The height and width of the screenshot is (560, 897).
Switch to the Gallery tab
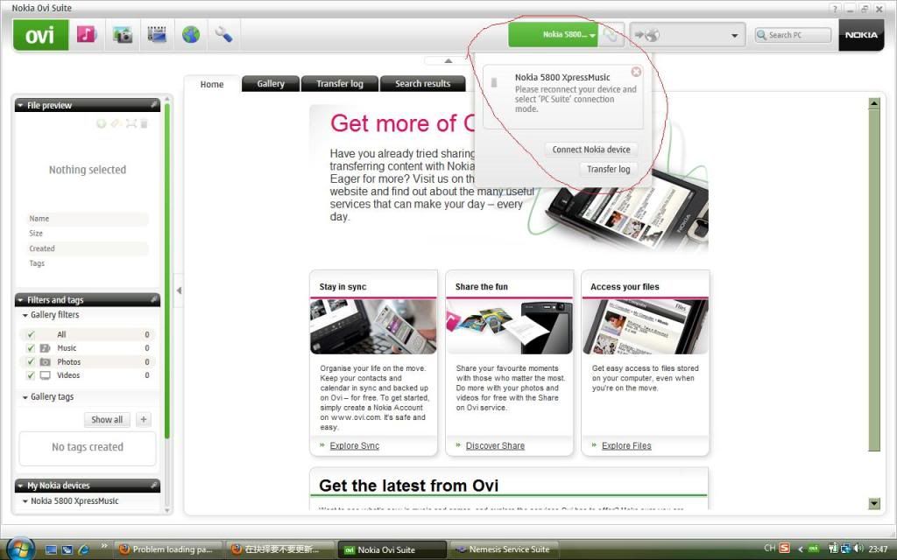(271, 84)
